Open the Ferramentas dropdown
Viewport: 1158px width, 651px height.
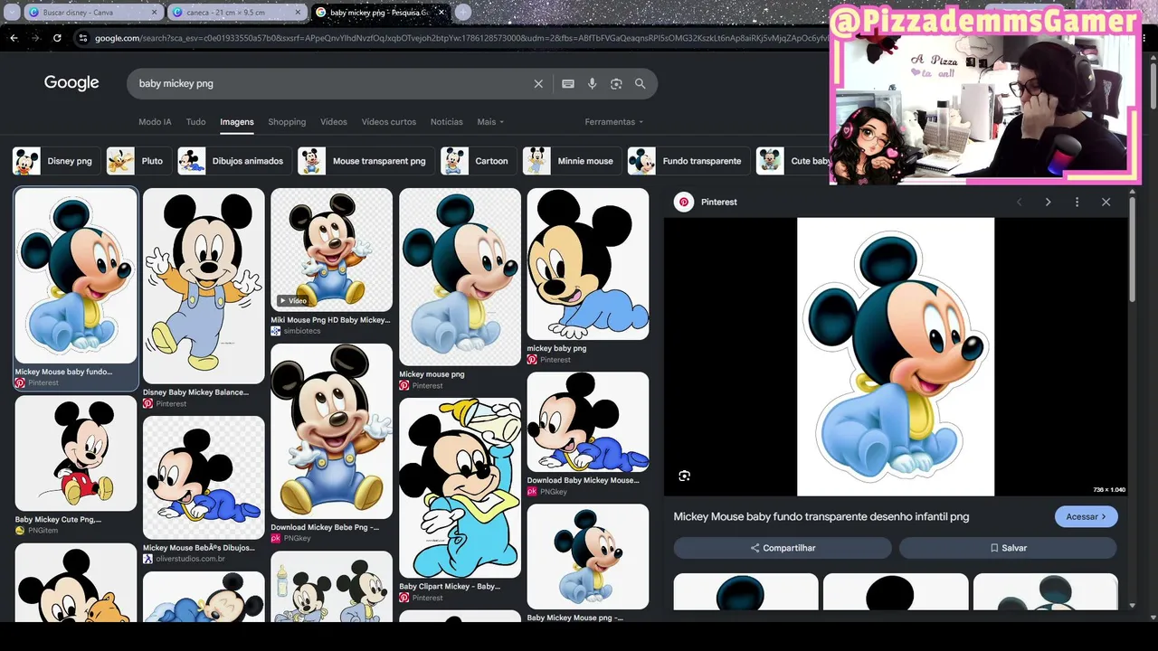click(614, 122)
